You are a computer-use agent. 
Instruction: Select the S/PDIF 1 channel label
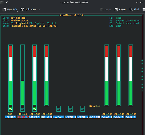click(71, 117)
